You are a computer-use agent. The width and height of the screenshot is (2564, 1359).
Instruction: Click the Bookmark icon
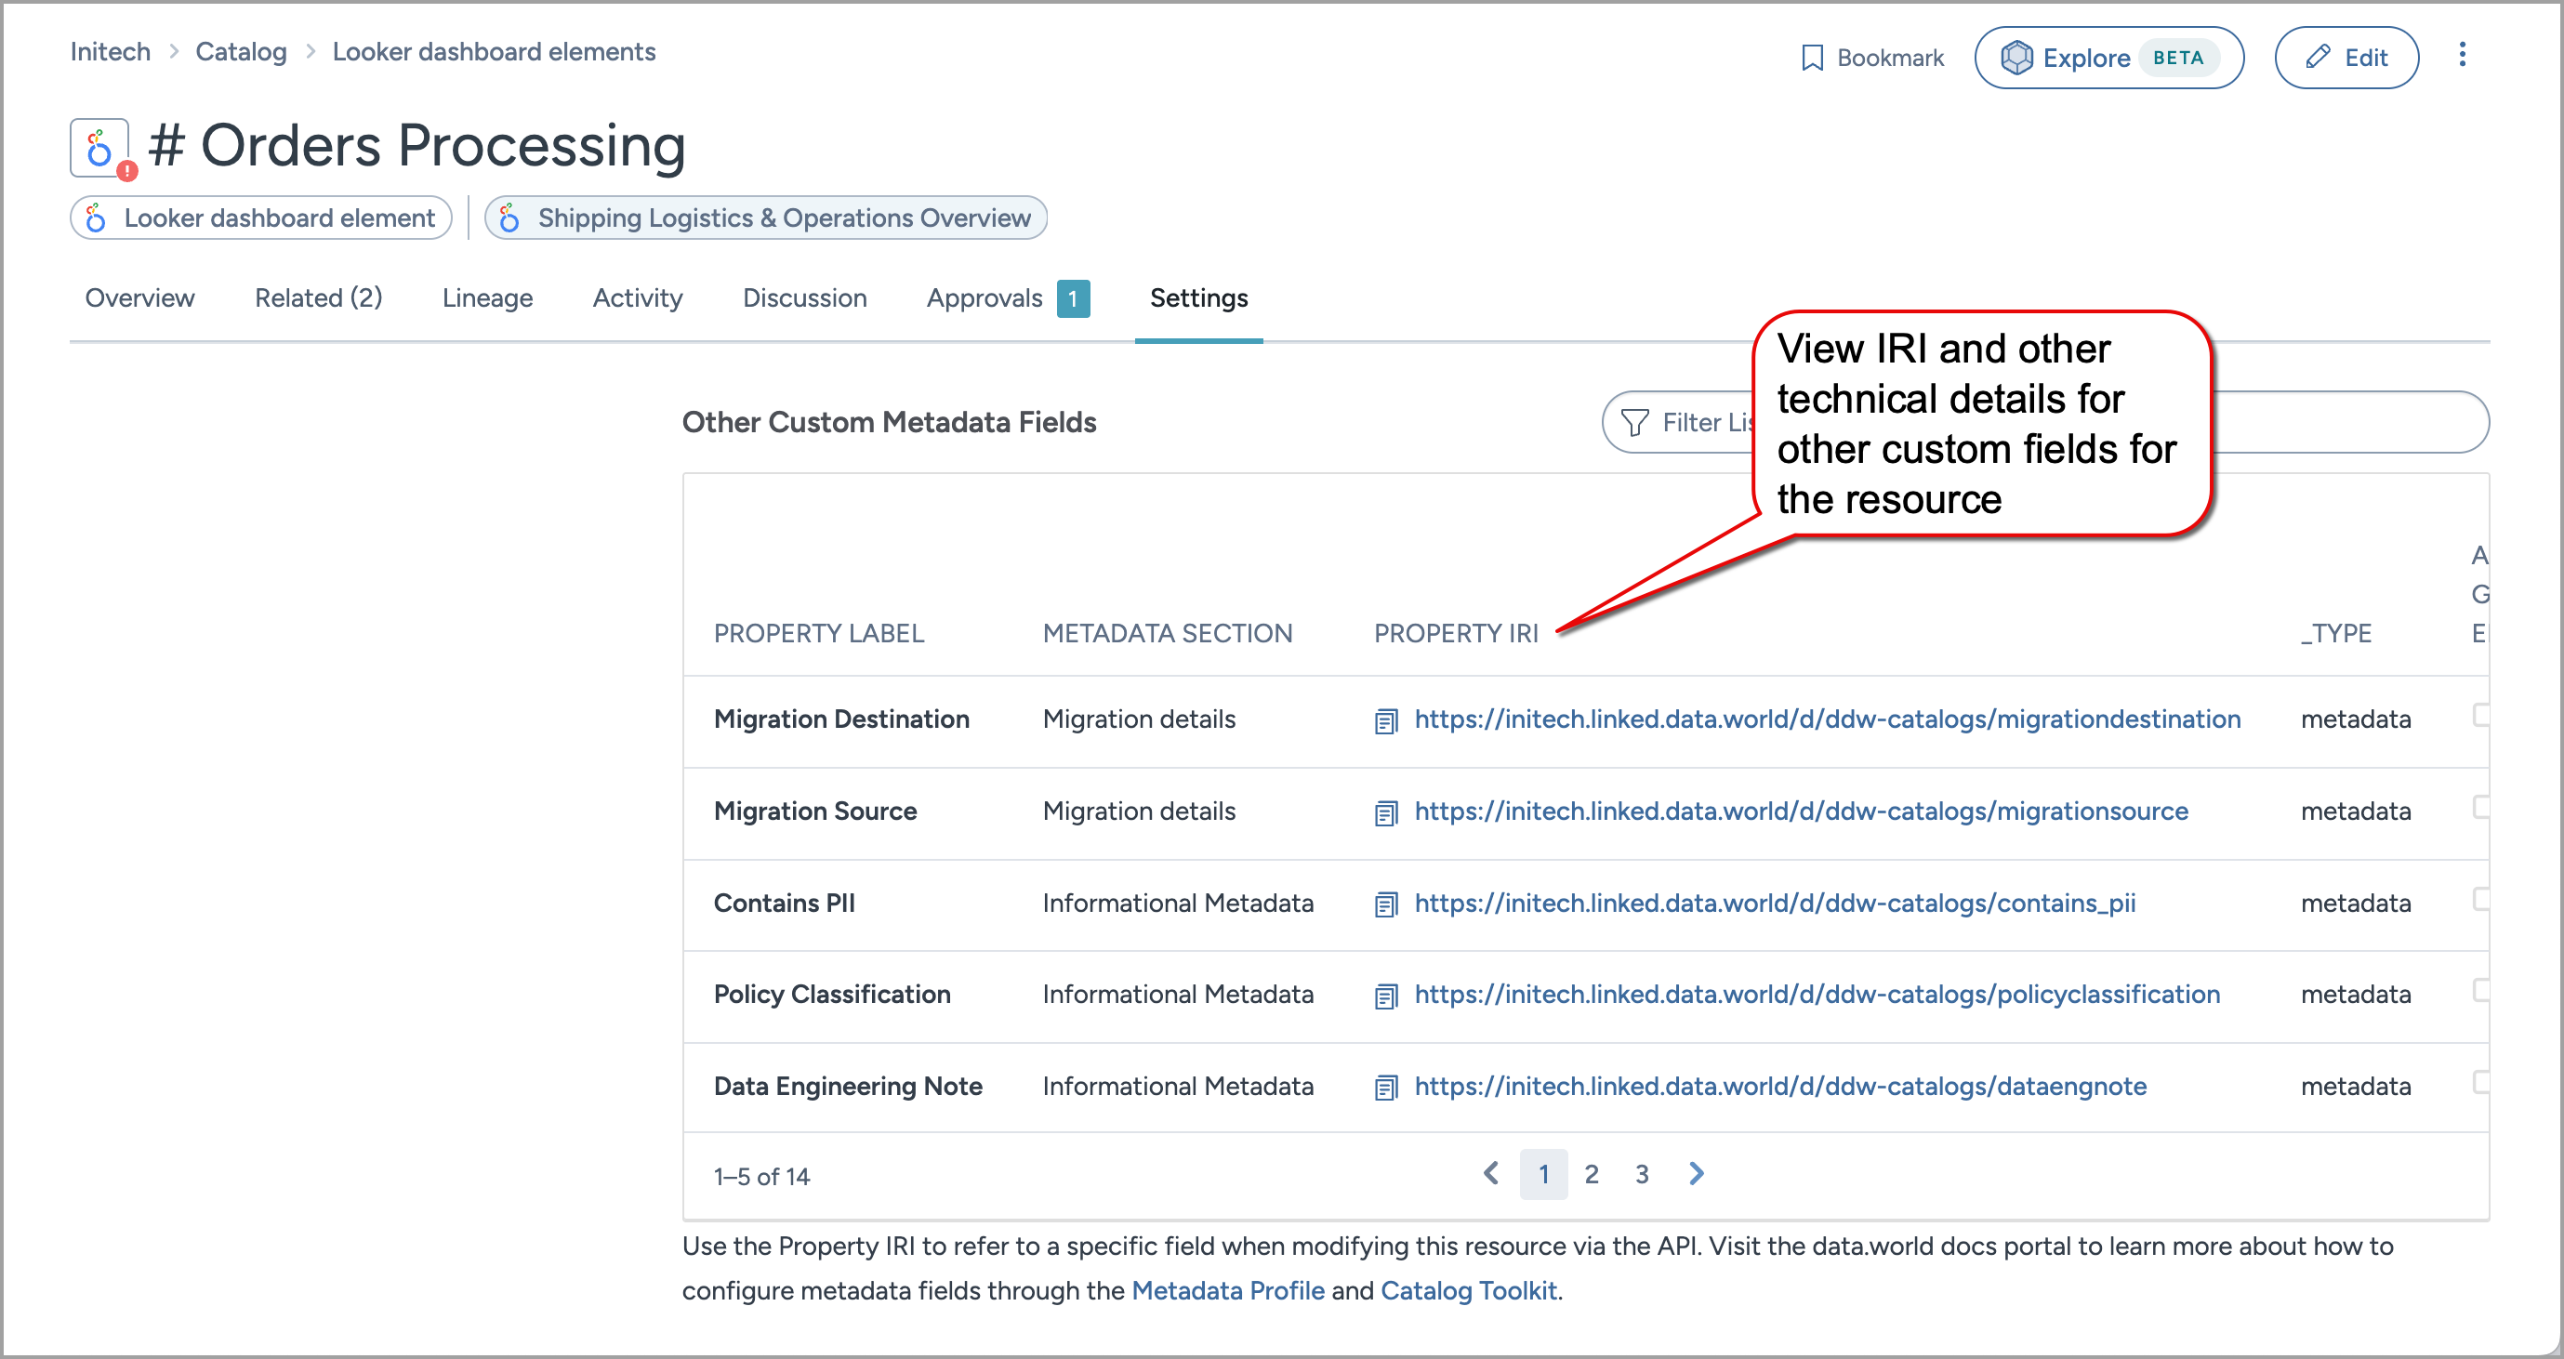click(1812, 58)
